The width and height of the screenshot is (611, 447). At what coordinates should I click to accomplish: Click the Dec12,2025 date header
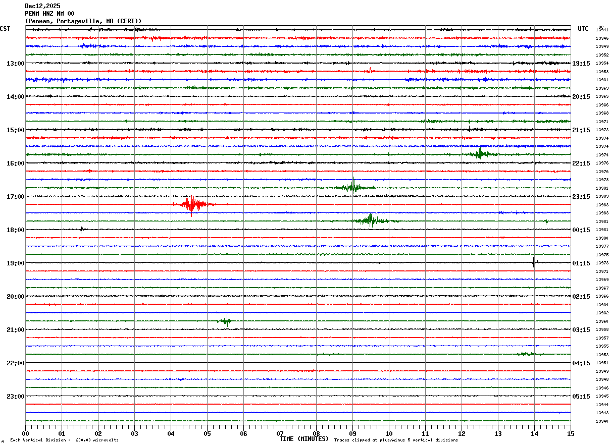tap(42, 6)
